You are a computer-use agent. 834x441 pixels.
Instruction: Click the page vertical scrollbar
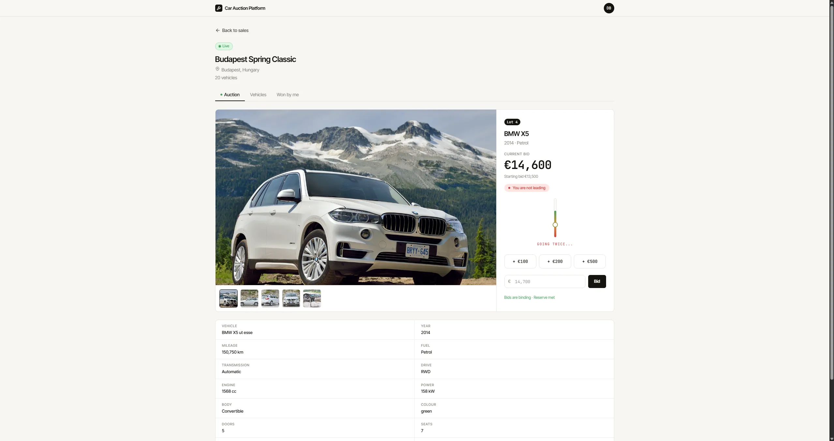click(x=831, y=192)
